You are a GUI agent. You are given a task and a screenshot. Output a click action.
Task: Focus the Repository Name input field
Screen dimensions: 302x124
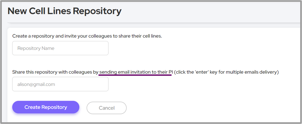click(x=60, y=48)
